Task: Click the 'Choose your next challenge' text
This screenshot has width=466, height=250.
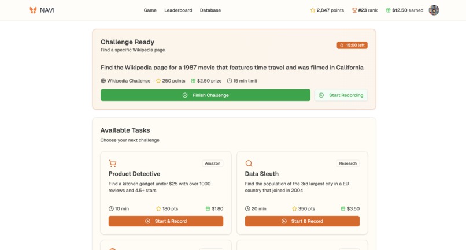Action: pyautogui.click(x=130, y=140)
